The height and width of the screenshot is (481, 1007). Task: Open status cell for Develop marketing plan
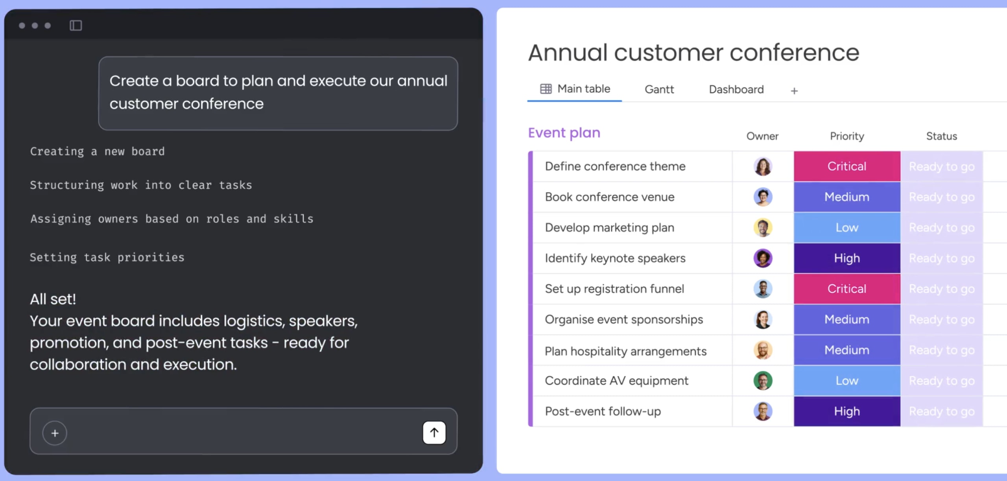pyautogui.click(x=942, y=228)
